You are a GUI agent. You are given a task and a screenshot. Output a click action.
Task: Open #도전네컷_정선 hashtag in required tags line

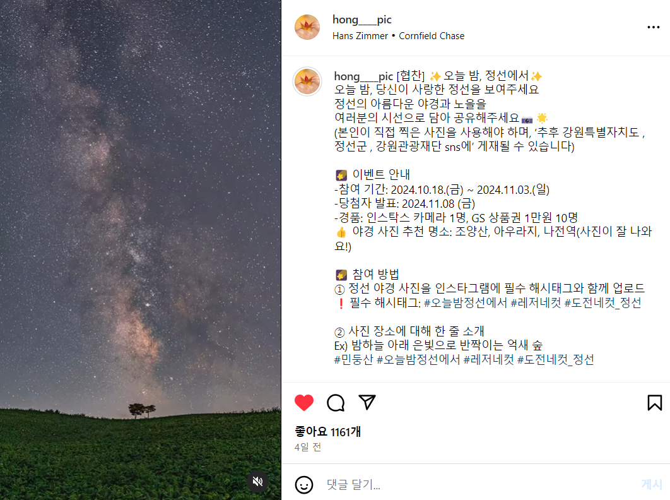click(602, 303)
